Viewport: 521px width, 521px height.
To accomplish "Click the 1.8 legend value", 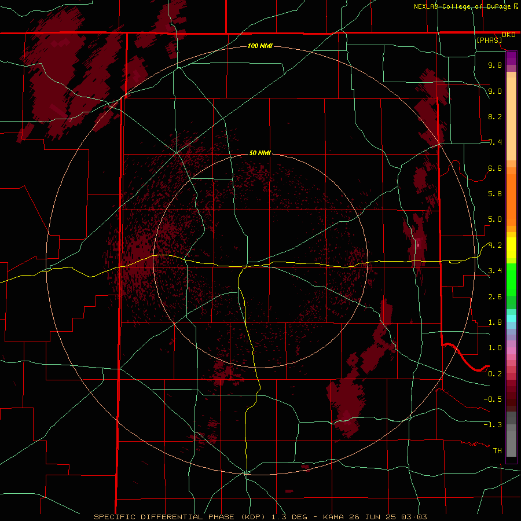I will [495, 322].
